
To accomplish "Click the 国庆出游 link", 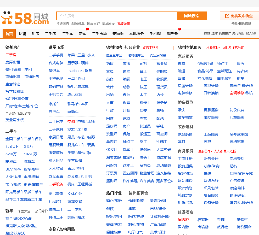I will pyautogui.click(x=93, y=24).
